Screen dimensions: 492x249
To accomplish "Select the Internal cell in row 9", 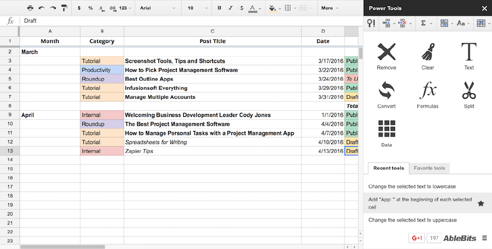I will click(102, 115).
